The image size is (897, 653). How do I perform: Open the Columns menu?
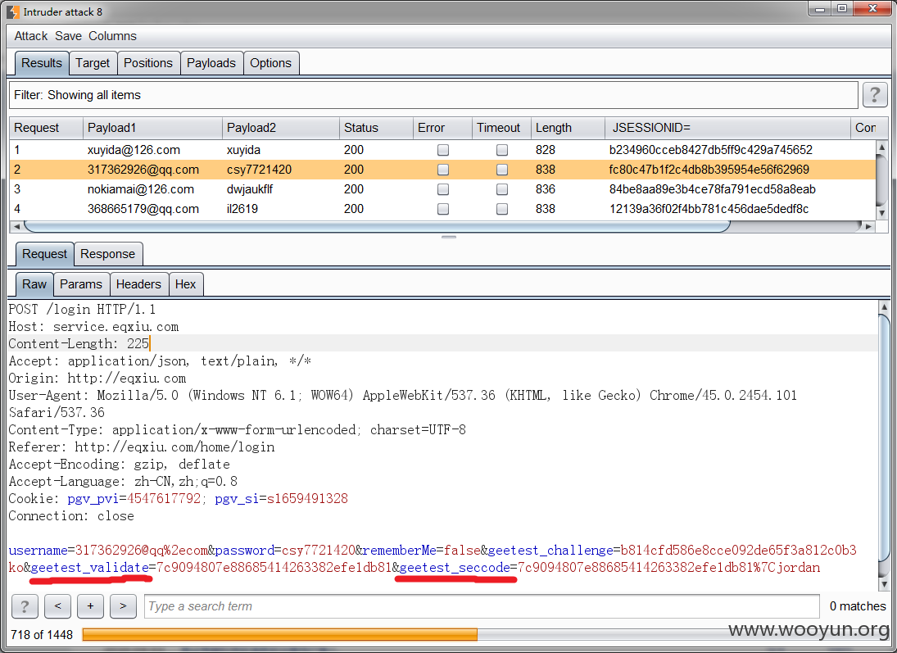coord(112,36)
